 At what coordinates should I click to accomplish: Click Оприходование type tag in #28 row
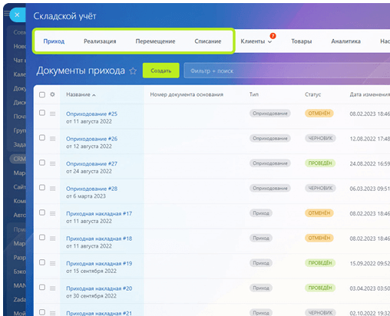coord(270,188)
